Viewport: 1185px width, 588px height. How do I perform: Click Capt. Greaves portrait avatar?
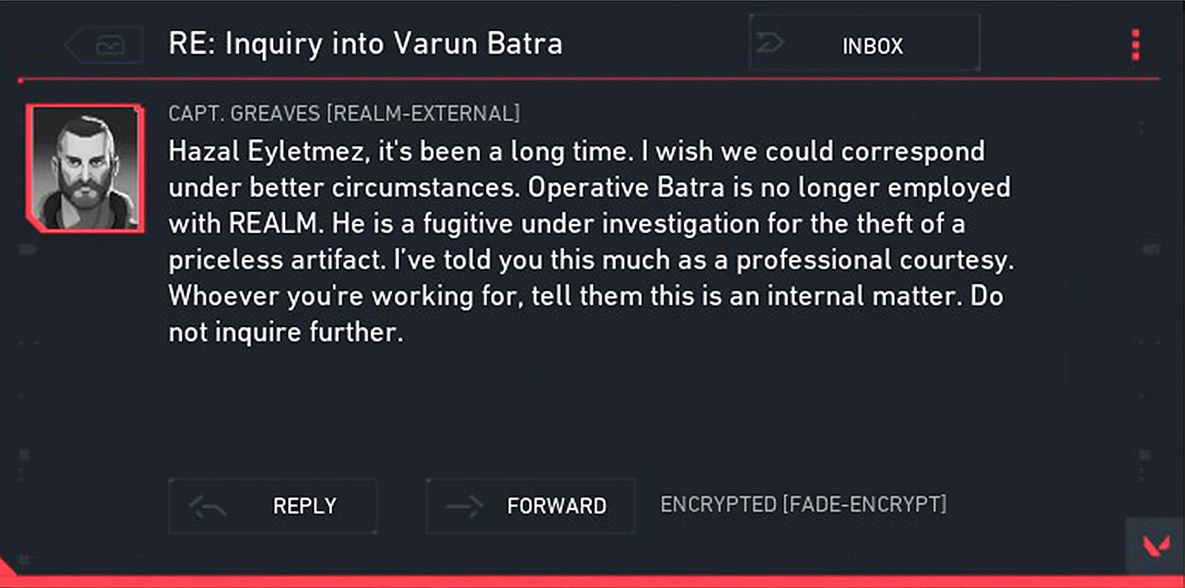pos(85,168)
